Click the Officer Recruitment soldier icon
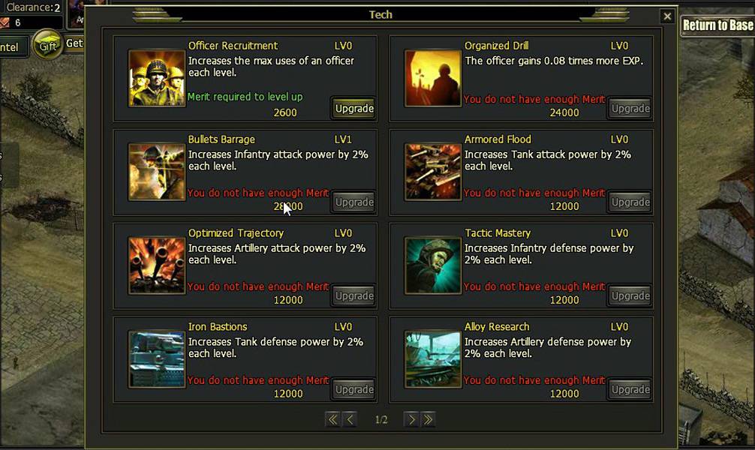The width and height of the screenshot is (755, 450). point(157,79)
